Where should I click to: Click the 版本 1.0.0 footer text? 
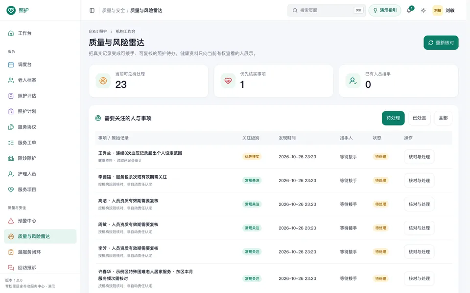pyautogui.click(x=14, y=280)
